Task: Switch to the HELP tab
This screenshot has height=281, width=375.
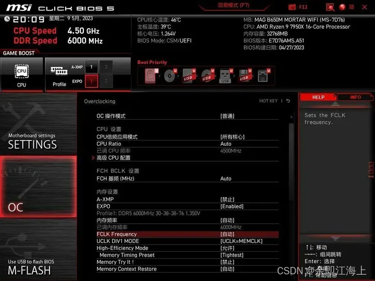Action: (x=318, y=97)
